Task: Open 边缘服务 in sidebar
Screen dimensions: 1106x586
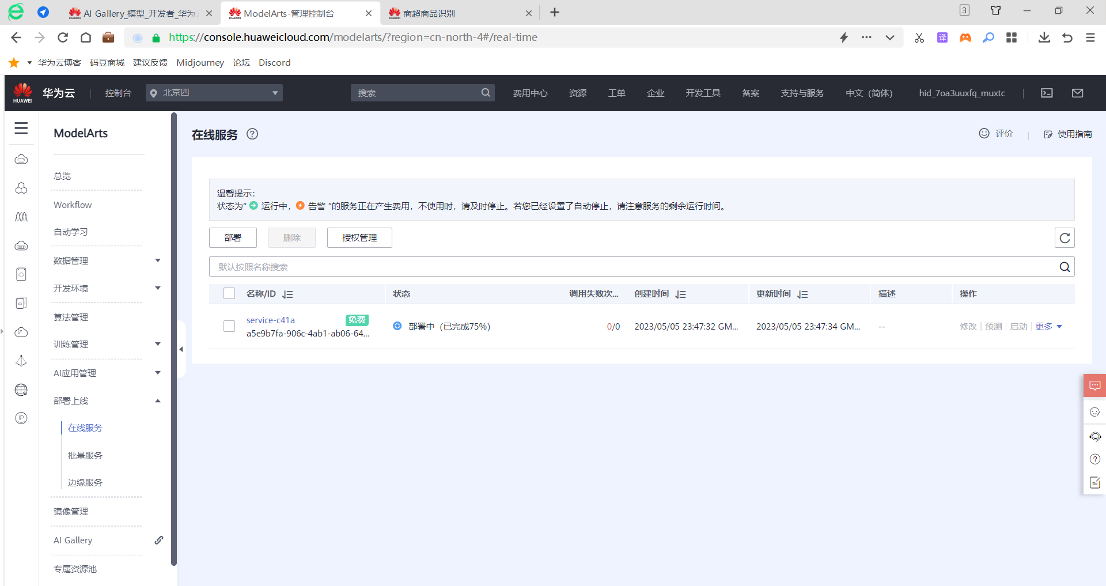Action: tap(85, 482)
